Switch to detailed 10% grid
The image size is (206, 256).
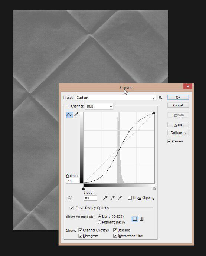[x=141, y=219]
